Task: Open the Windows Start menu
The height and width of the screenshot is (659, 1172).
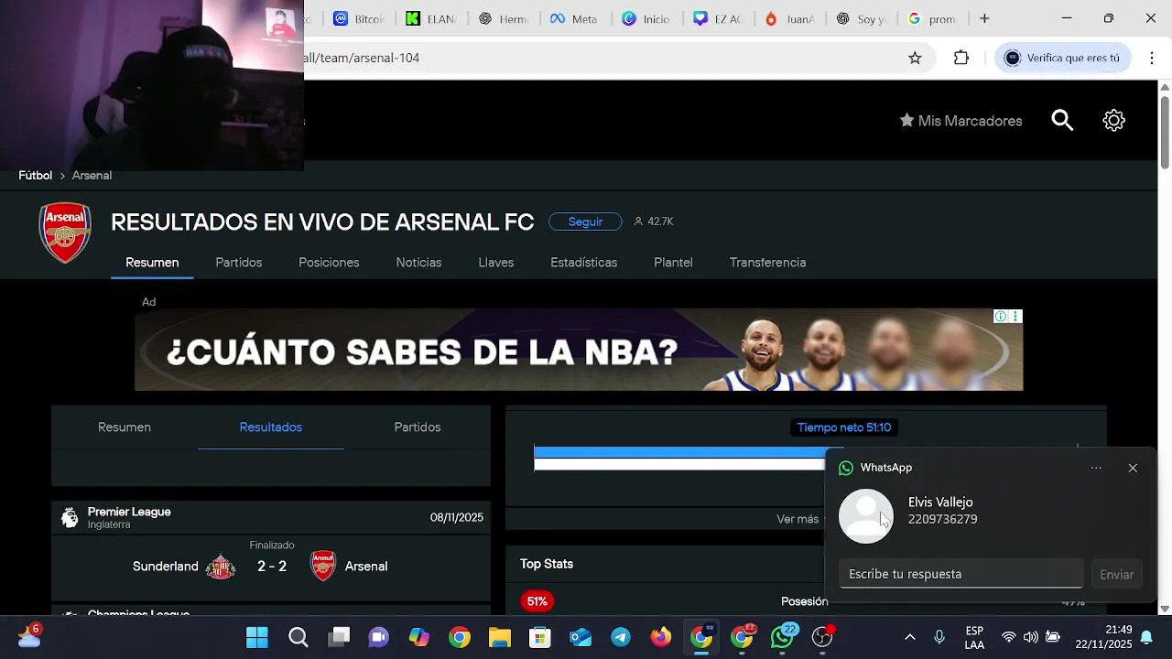Action: [x=257, y=637]
